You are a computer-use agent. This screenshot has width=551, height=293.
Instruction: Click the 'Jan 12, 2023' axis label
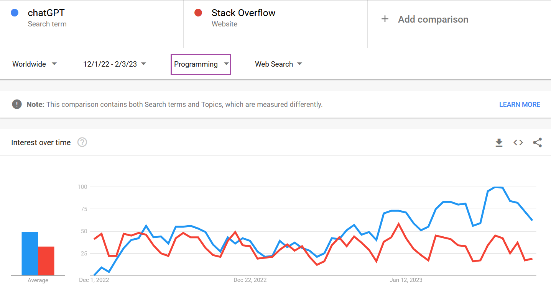pyautogui.click(x=406, y=280)
